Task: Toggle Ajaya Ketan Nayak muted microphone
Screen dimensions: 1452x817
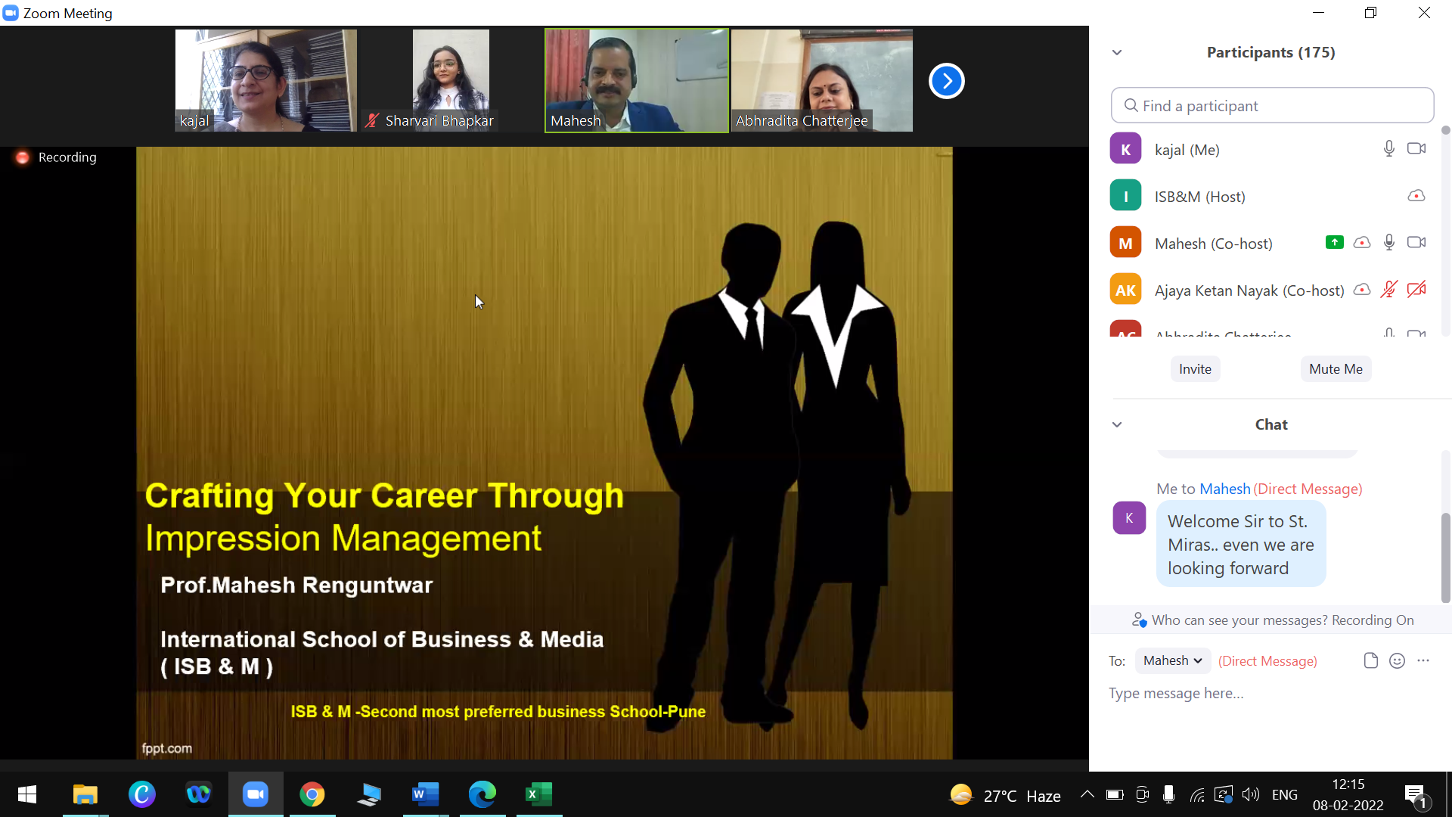Action: [x=1388, y=290]
